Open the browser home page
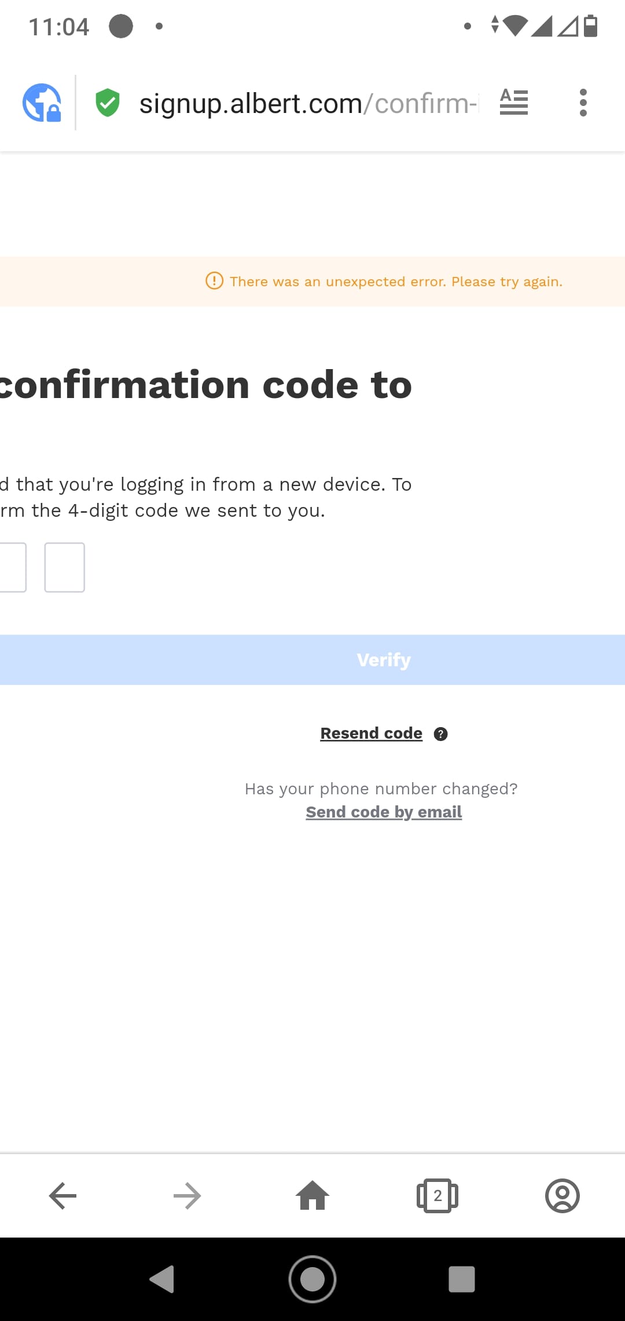The width and height of the screenshot is (625, 1321). 312,1195
